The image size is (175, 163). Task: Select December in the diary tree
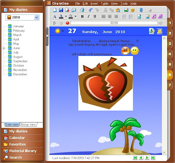20,74
